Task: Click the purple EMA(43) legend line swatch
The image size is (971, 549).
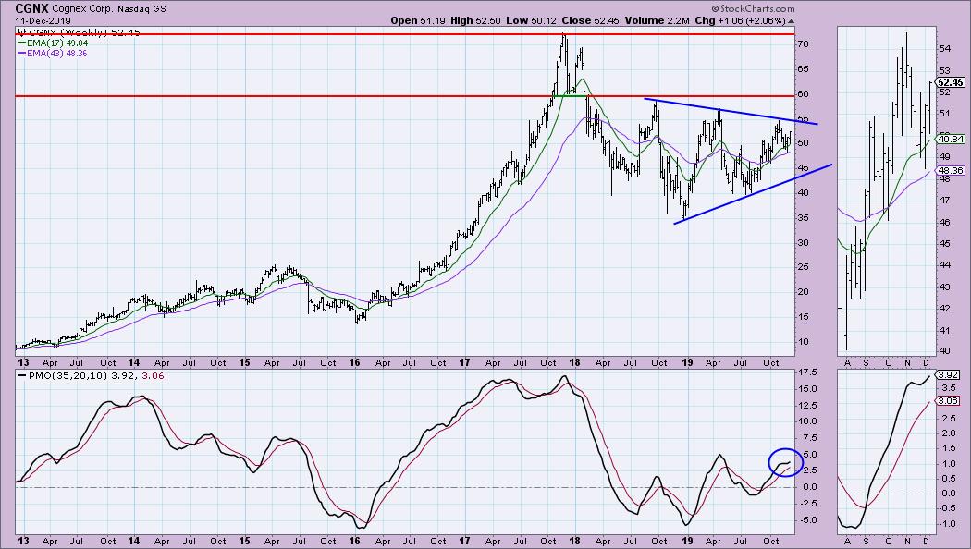Action: click(x=21, y=54)
